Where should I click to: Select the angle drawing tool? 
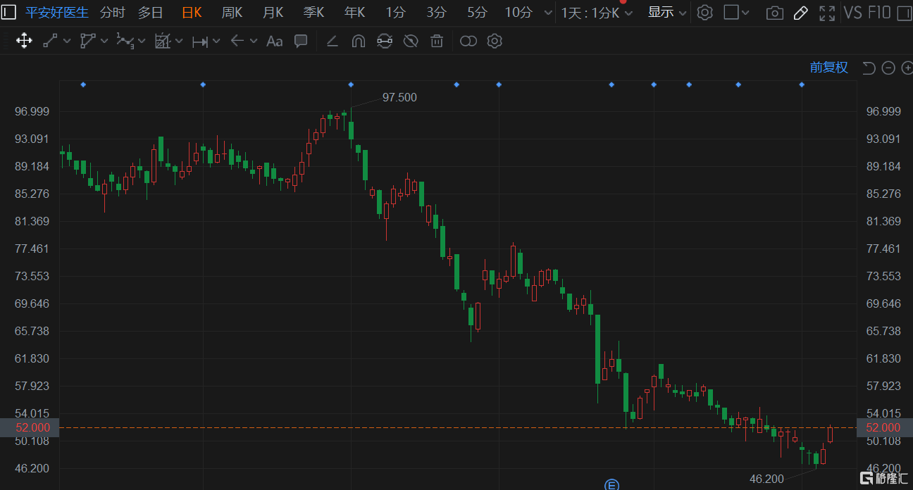coord(332,42)
